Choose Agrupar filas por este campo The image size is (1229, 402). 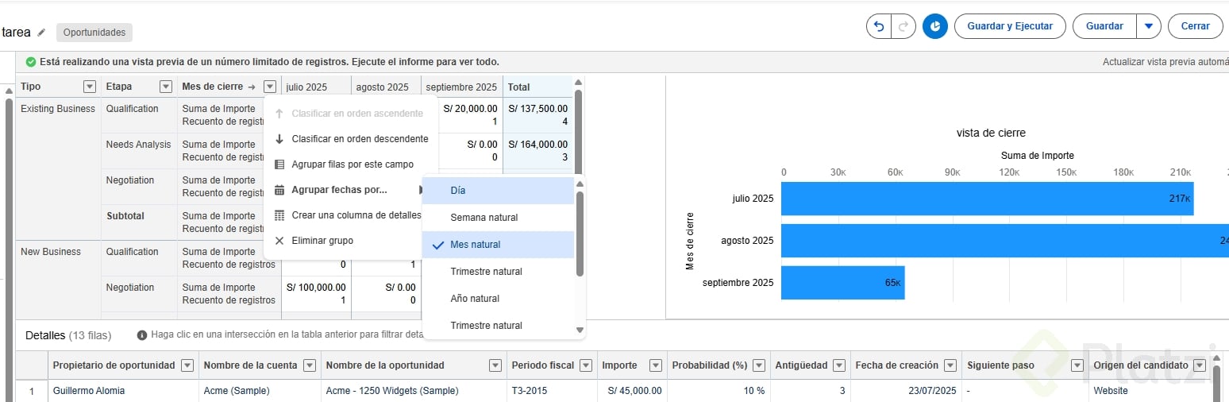(x=353, y=164)
